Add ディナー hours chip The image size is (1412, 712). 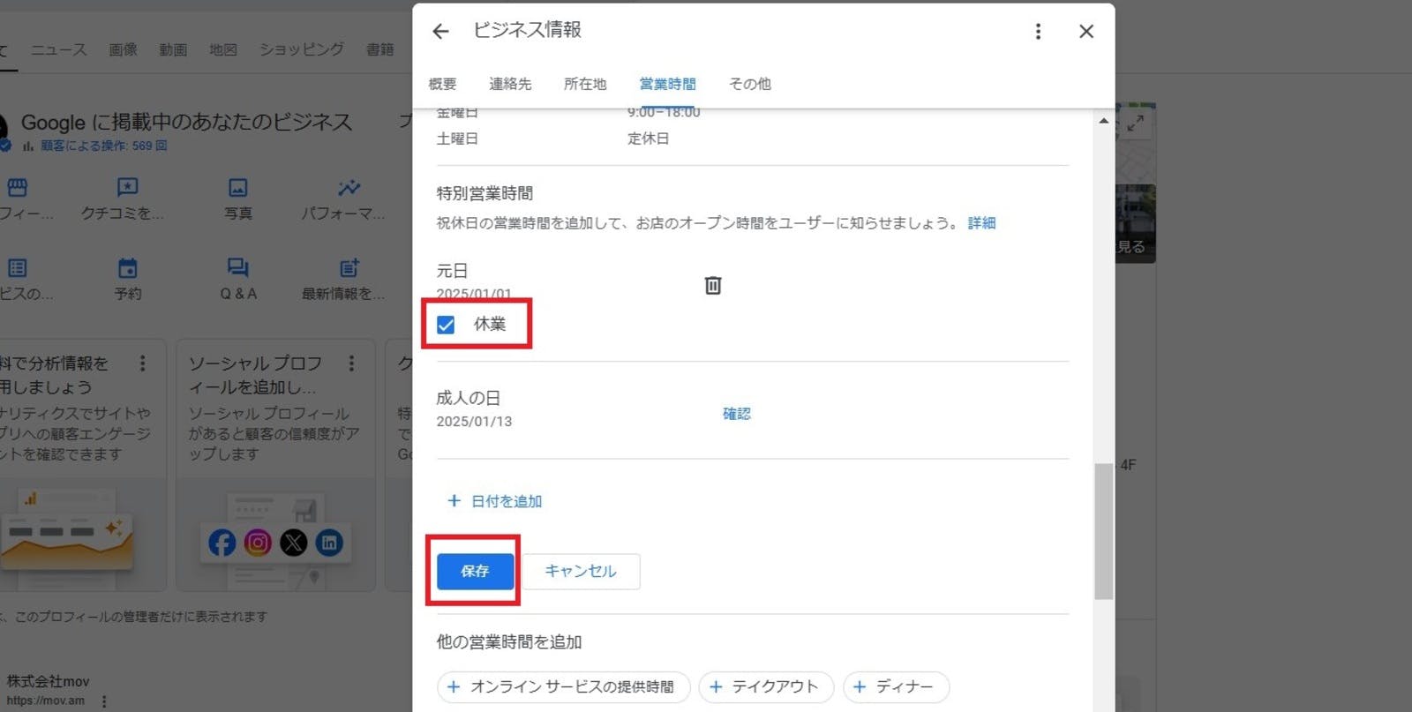tap(896, 686)
